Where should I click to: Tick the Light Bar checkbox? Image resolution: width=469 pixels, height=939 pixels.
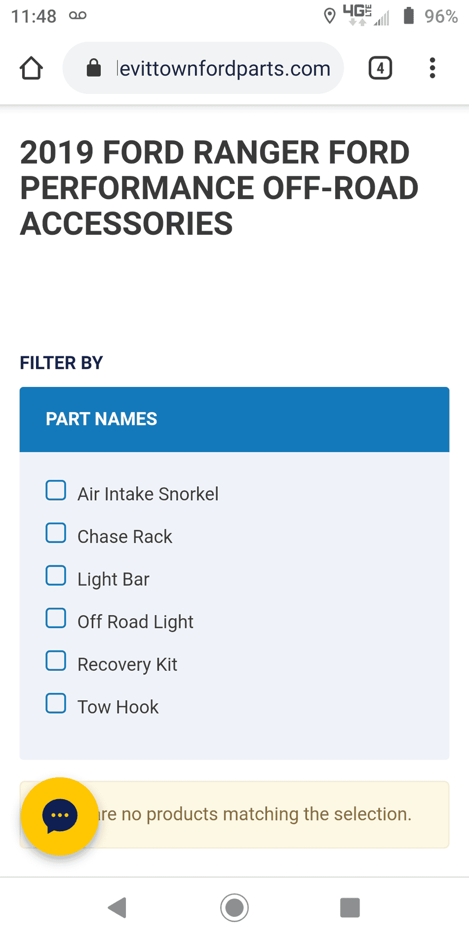(56, 575)
